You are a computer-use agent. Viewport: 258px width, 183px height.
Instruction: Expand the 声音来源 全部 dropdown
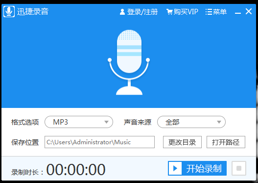(191, 122)
